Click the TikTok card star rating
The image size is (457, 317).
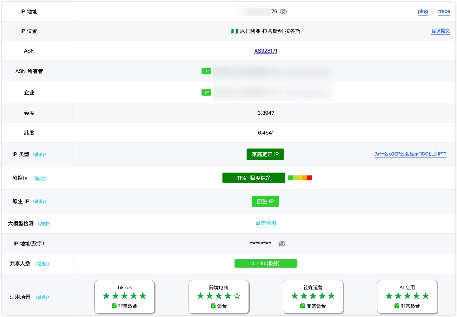click(124, 296)
